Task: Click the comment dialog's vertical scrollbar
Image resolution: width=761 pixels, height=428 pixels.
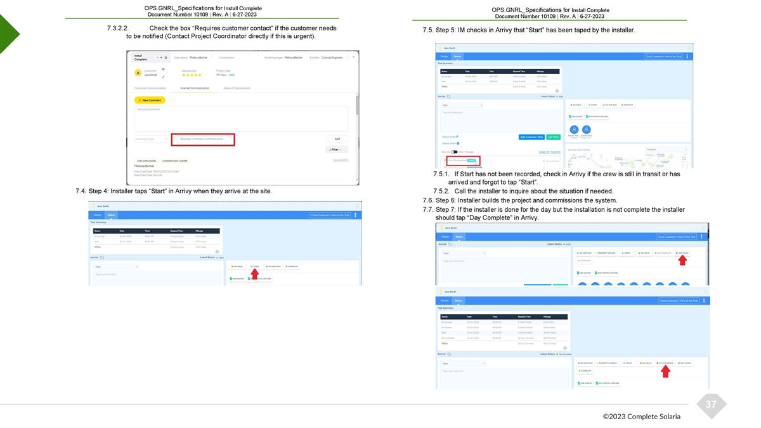Action: point(356,111)
